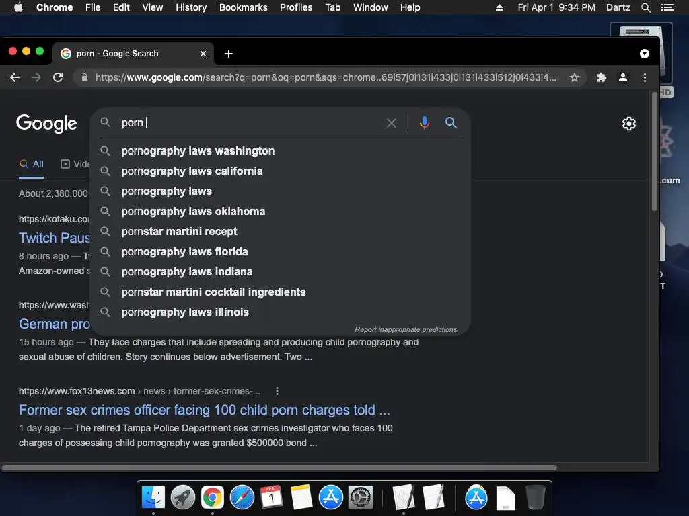This screenshot has height=516, width=689.
Task: Click the tab search down-arrow button
Action: pos(644,54)
